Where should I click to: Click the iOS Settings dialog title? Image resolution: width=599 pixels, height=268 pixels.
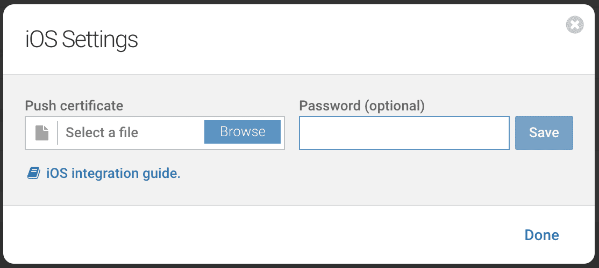pyautogui.click(x=82, y=40)
